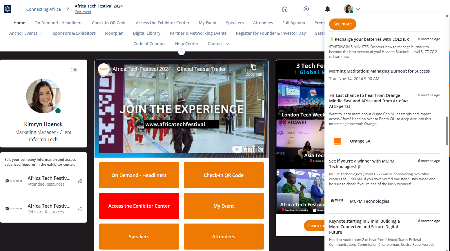Click the Orange SA company logo
The height and width of the screenshot is (251, 450).
337,141
